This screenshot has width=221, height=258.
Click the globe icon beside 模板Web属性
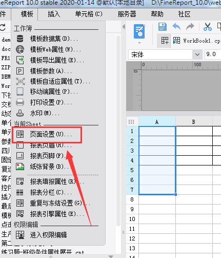click(x=20, y=49)
